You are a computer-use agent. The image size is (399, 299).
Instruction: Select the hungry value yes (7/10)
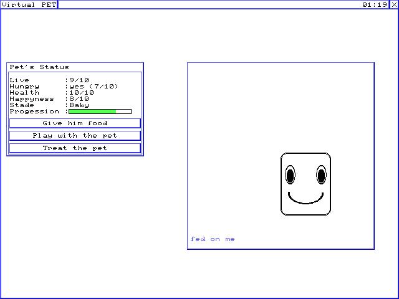94,87
